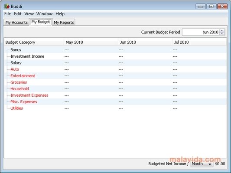
Task: Click the Investment Income Jul 2010 cell
Action: click(199, 56)
